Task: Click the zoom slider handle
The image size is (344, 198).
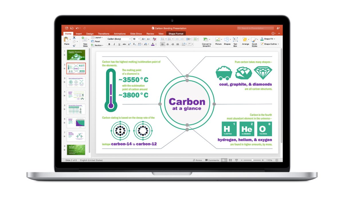Action: pos(252,160)
